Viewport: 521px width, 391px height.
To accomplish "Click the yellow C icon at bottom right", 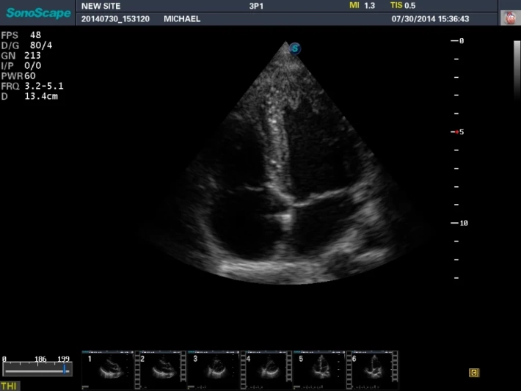I will pyautogui.click(x=474, y=373).
